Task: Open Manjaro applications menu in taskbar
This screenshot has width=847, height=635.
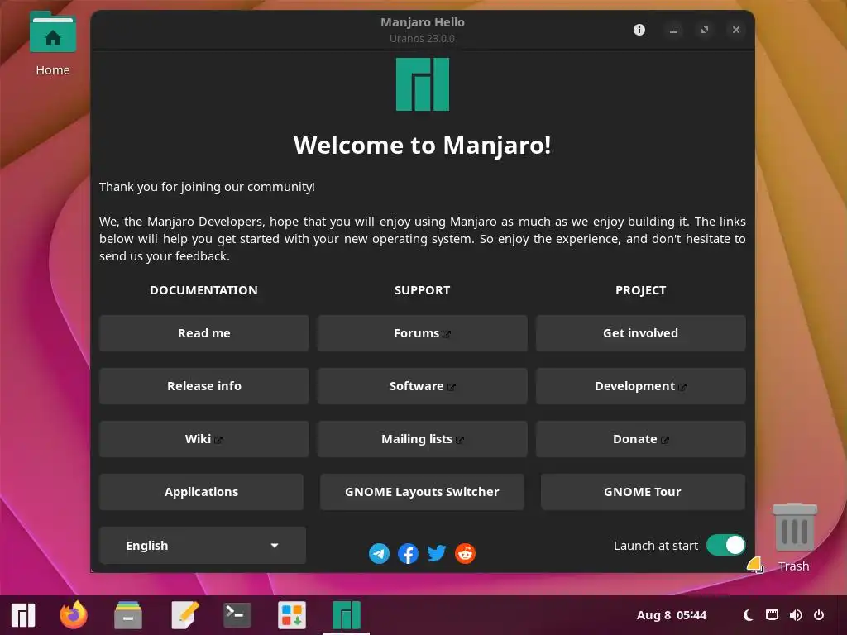Action: tap(23, 615)
